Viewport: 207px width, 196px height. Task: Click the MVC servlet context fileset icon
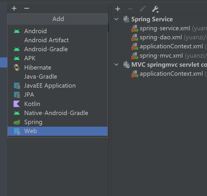127,65
